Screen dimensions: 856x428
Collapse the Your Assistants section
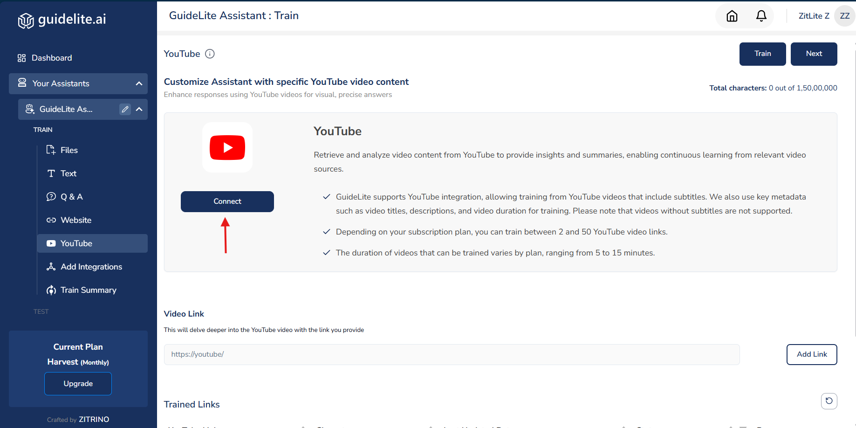tap(139, 83)
